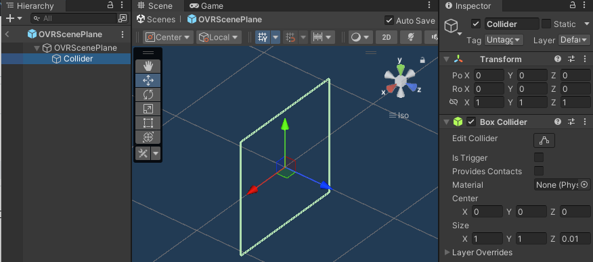
Task: Click the Edit Collider button icon
Action: (544, 140)
